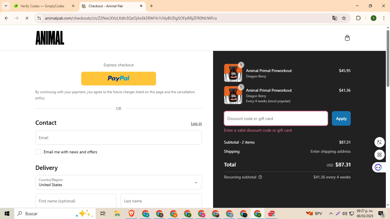Screen dimensions: 390x219
Task: Open the shopping bag cart icon
Action: coord(347,38)
